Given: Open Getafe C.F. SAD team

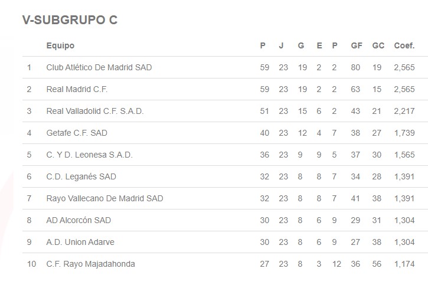Looking at the screenshot, I should (77, 133).
